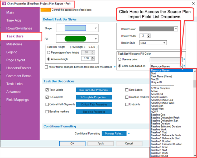Decrease the Absolute height stepper
The image size is (197, 158).
click(x=93, y=59)
